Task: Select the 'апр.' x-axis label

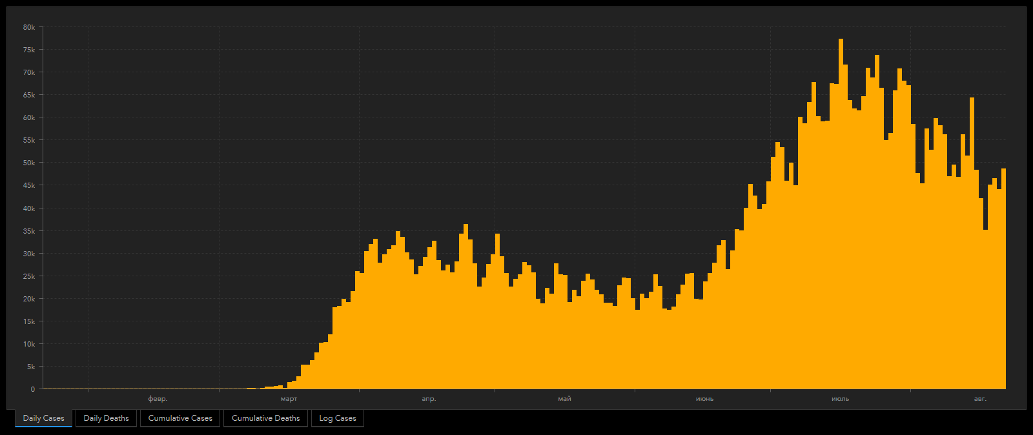Action: click(429, 399)
